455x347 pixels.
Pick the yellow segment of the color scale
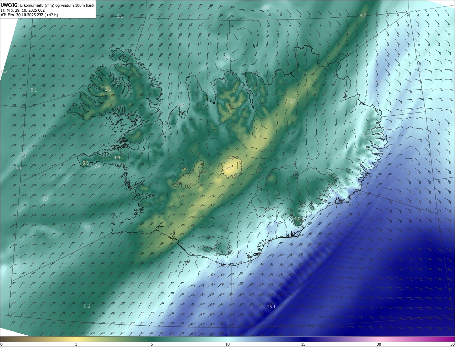(76, 339)
